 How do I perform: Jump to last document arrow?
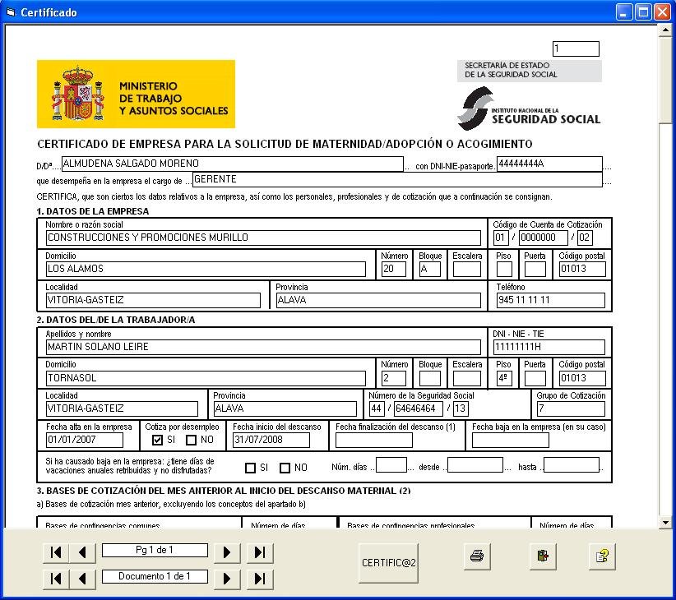(x=259, y=579)
